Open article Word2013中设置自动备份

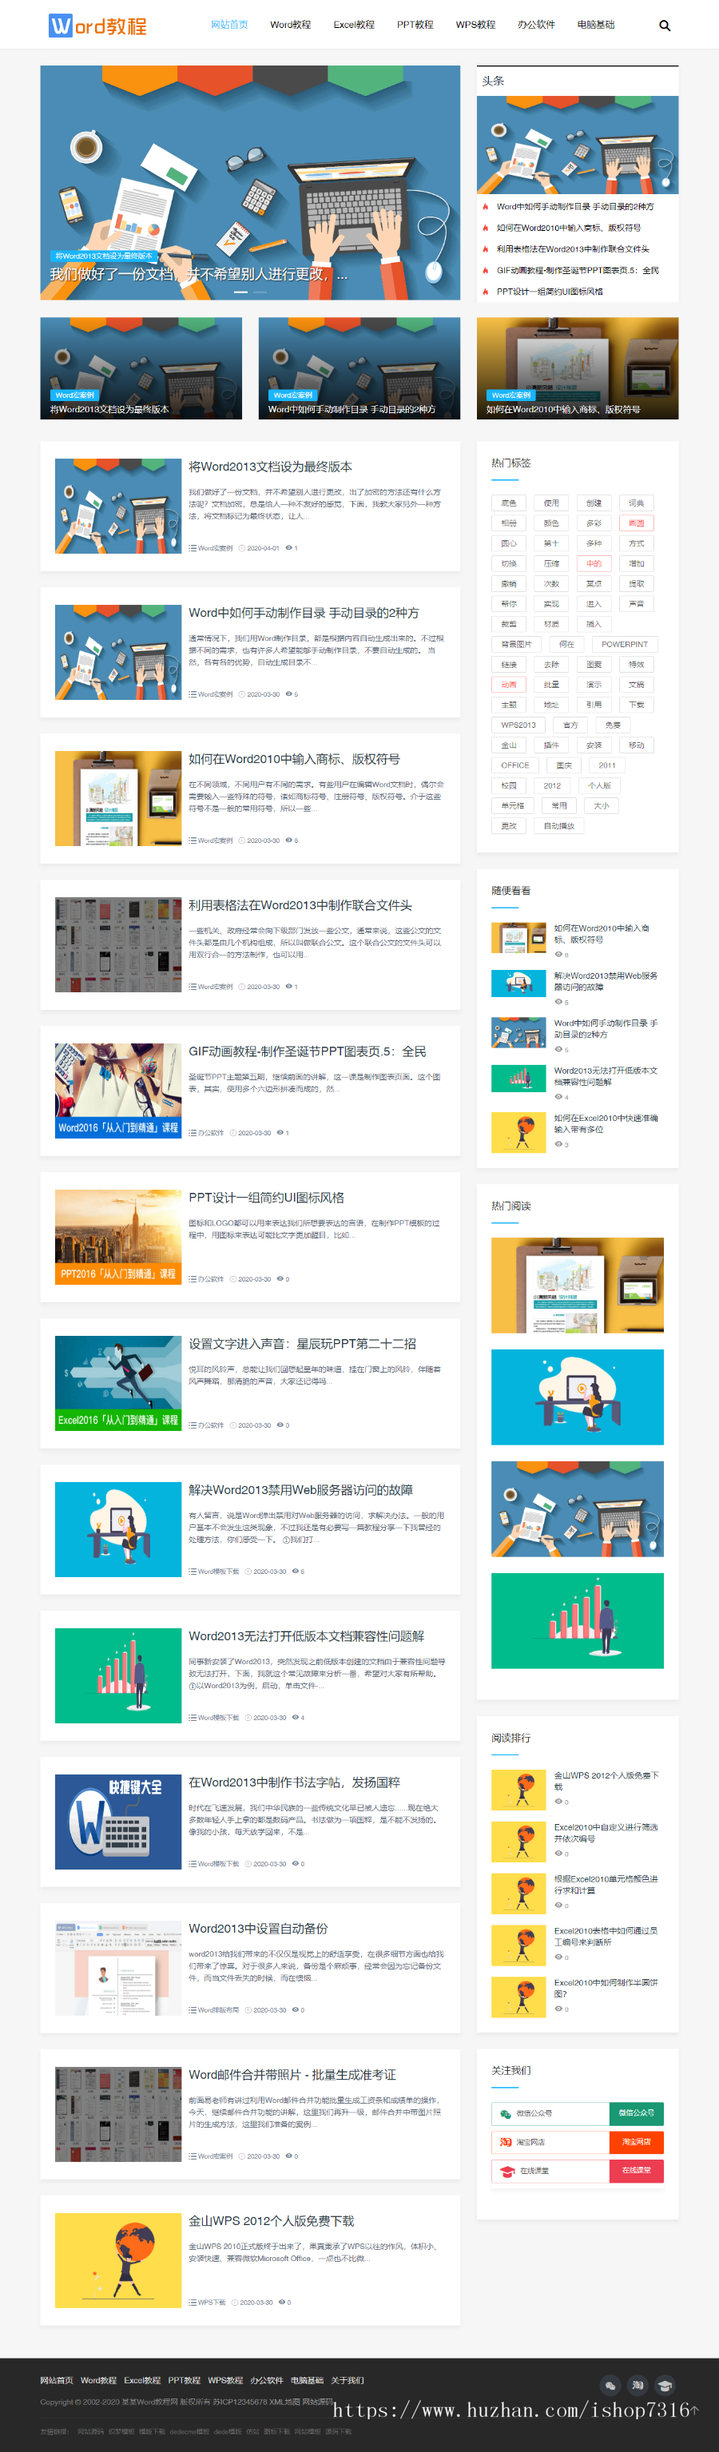coord(258,1929)
